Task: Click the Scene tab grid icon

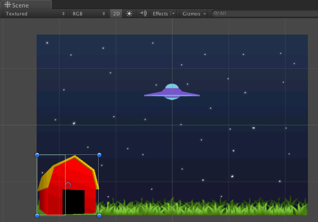Action: pyautogui.click(x=7, y=5)
